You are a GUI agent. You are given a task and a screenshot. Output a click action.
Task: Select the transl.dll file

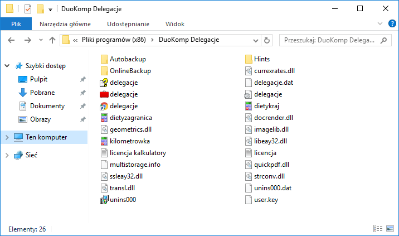(x=118, y=188)
